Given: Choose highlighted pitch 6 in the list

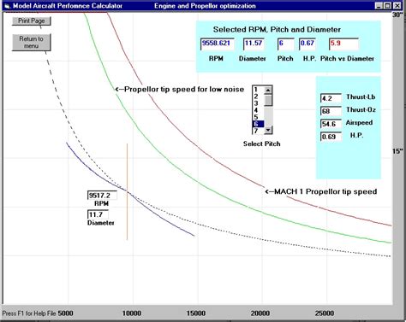Looking at the screenshot, I should (258, 124).
